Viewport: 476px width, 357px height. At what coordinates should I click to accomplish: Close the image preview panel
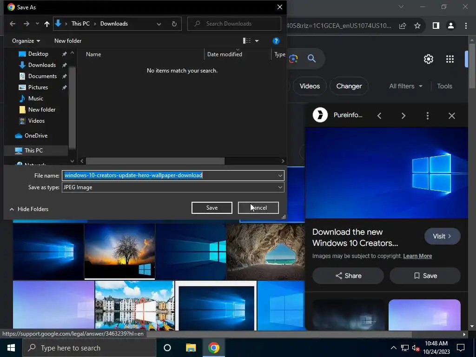click(x=452, y=116)
